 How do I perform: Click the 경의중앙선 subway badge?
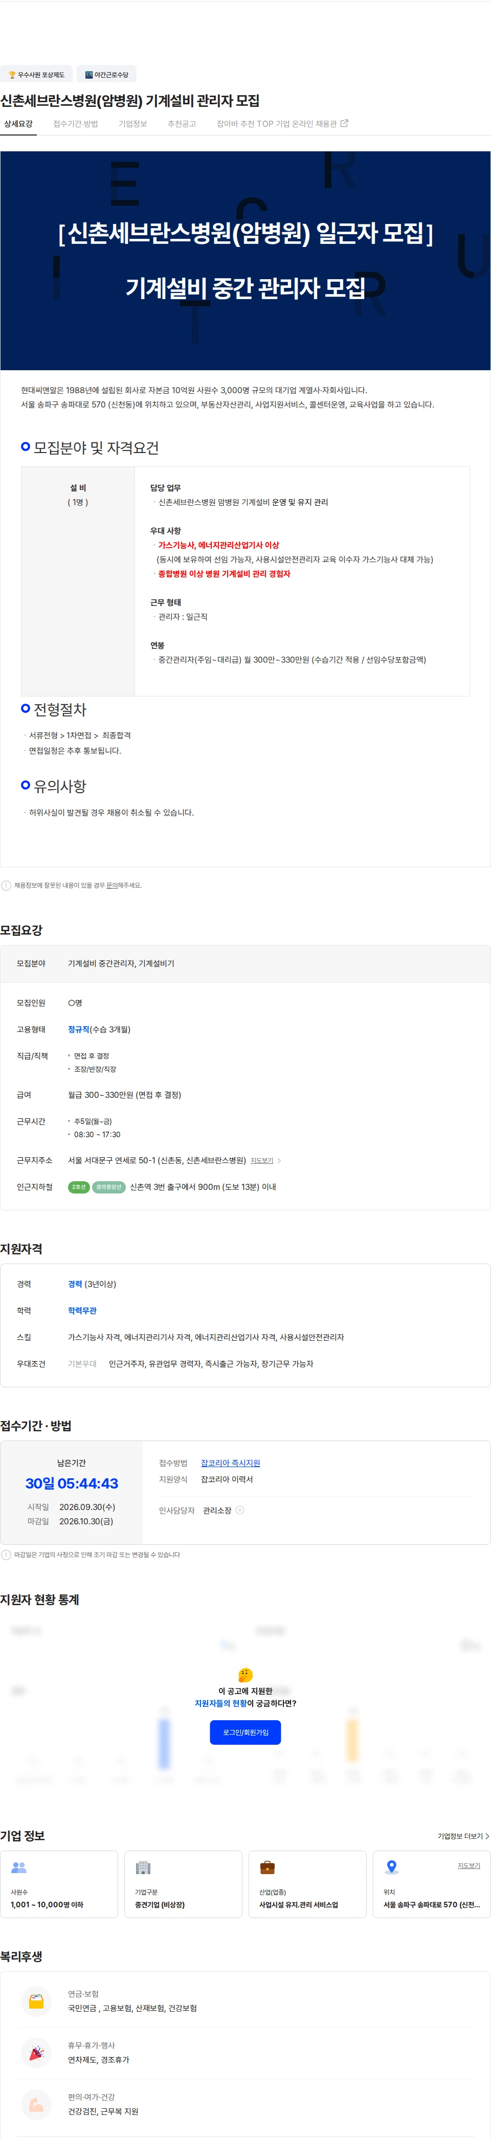(x=109, y=1187)
